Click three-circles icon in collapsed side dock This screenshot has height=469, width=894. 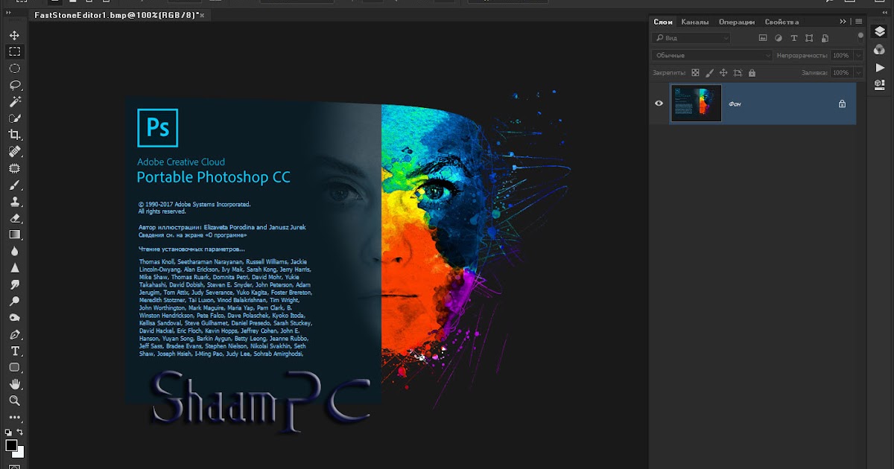click(879, 50)
